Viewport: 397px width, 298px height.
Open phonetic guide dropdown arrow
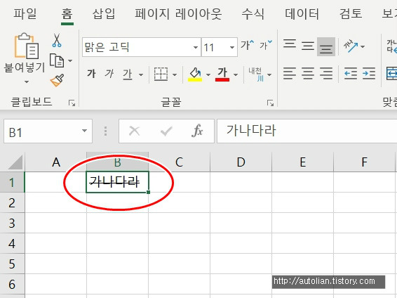(269, 74)
